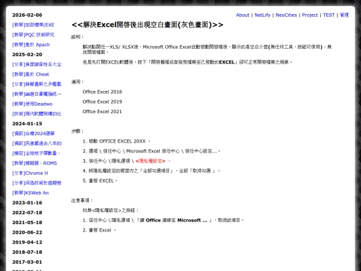The image size is (361, 271).
Task: Open the [教學]使用Deadwo article
Action: pos(32,104)
